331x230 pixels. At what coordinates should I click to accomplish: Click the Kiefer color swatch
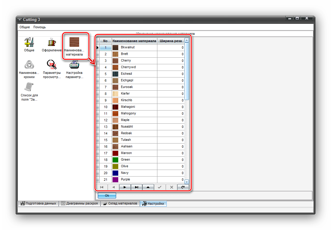[115, 94]
